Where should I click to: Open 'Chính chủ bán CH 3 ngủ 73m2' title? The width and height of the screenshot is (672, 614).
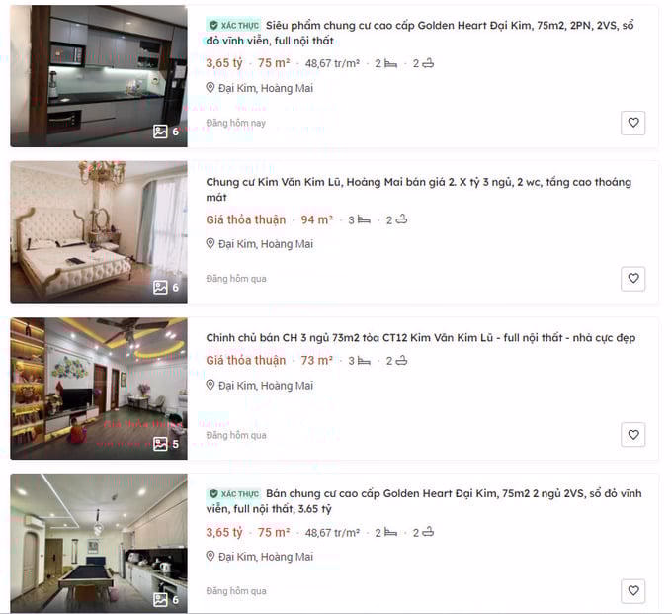point(420,338)
